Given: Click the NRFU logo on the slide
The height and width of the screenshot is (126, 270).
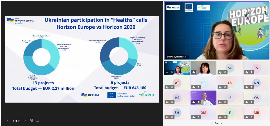Looking at the screenshot, I should pos(147,95).
